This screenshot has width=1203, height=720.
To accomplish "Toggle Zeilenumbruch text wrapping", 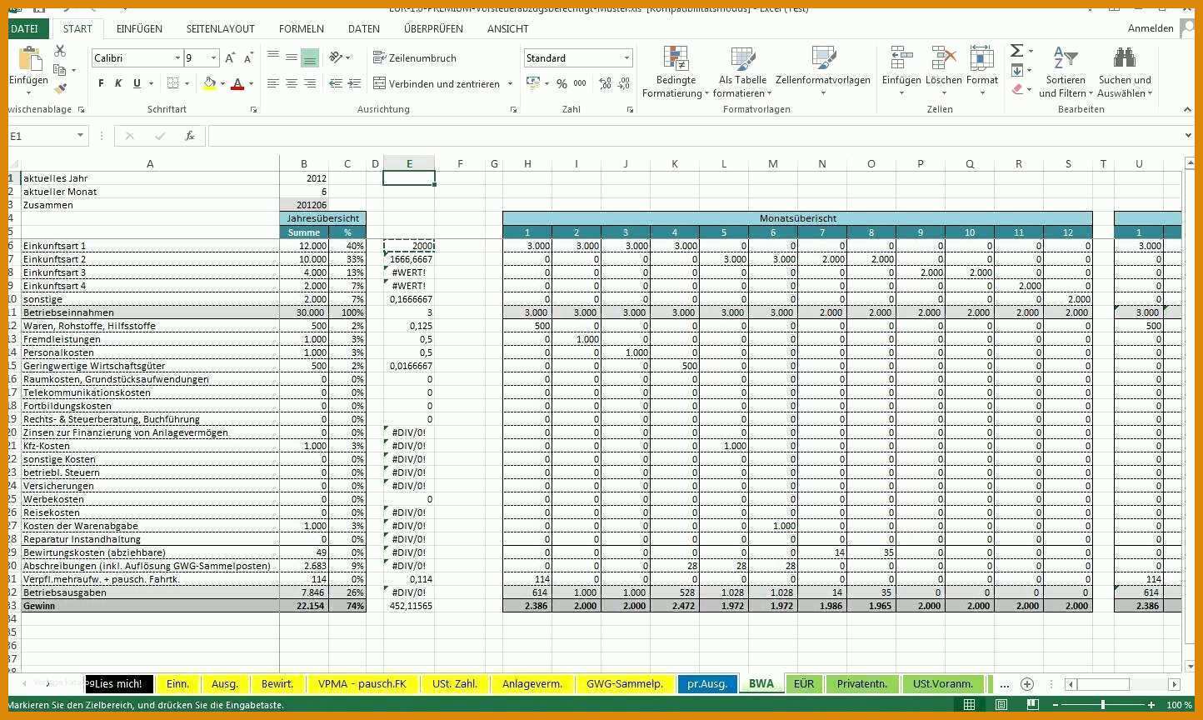I will 415,57.
